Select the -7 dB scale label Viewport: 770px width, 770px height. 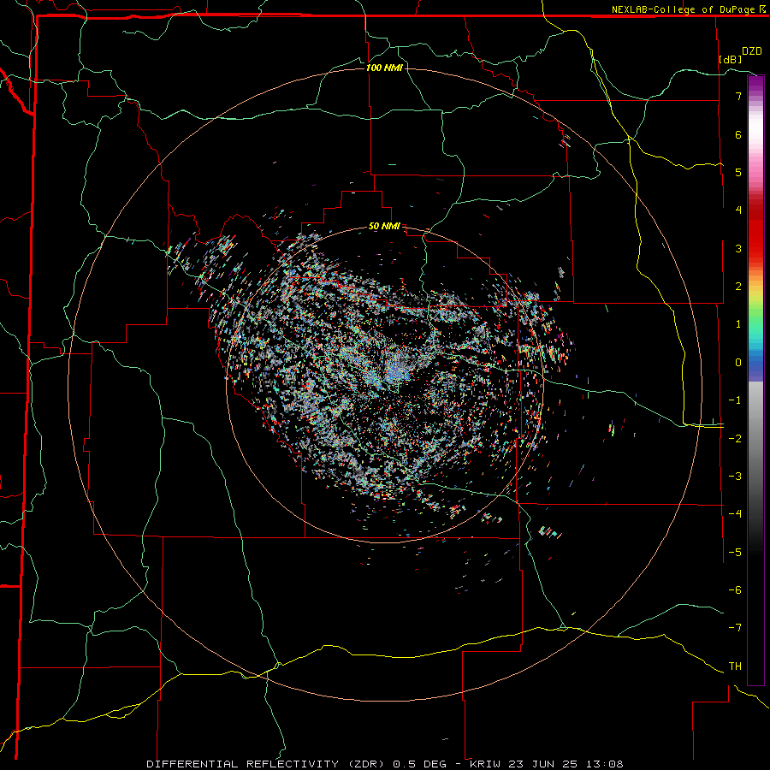point(735,628)
